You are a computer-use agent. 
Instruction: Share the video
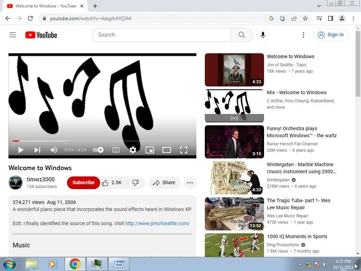tap(164, 183)
